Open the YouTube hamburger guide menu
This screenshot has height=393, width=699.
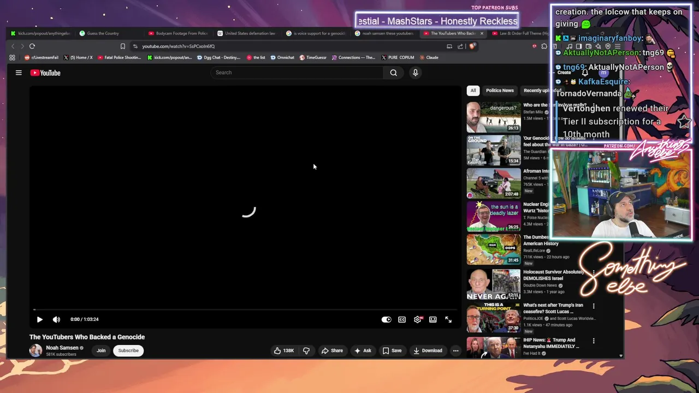[x=19, y=73]
